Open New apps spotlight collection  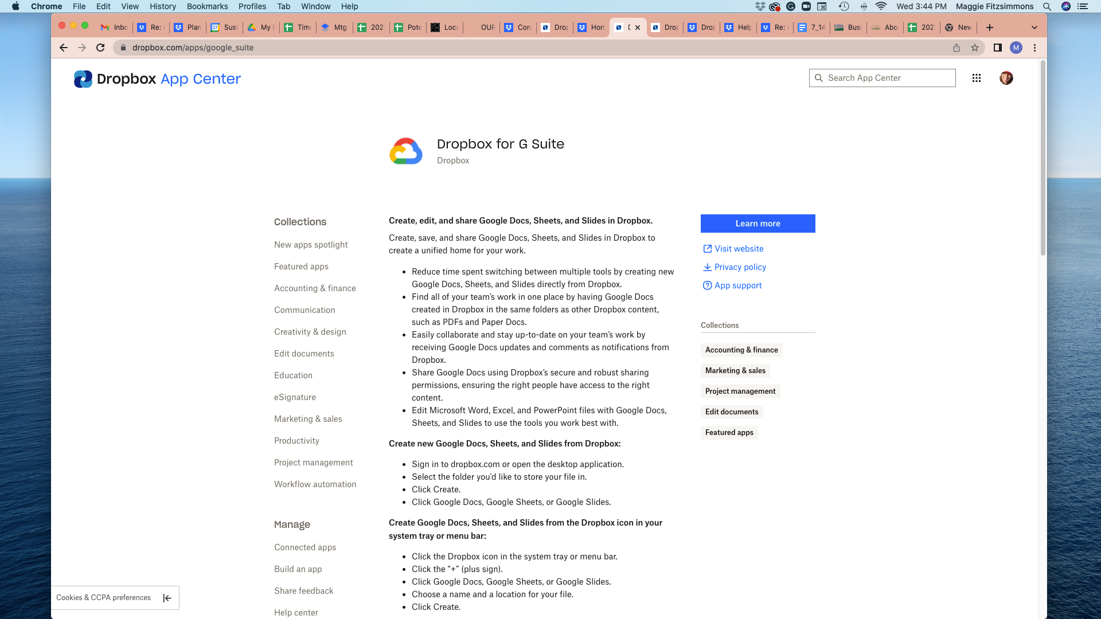pos(311,245)
